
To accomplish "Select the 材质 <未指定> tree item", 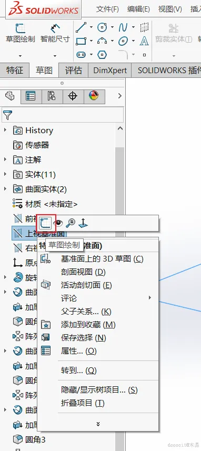I will [x=45, y=204].
